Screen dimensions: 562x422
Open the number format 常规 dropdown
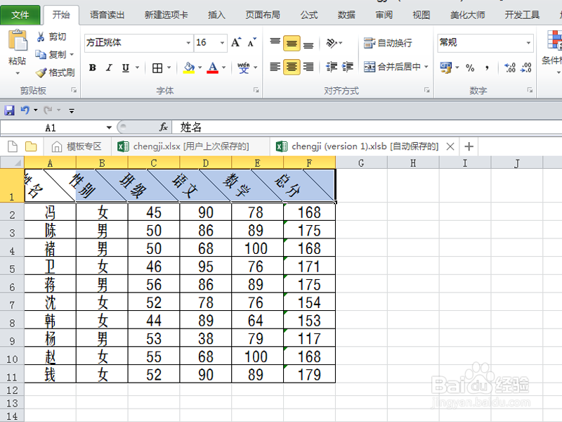pos(528,43)
